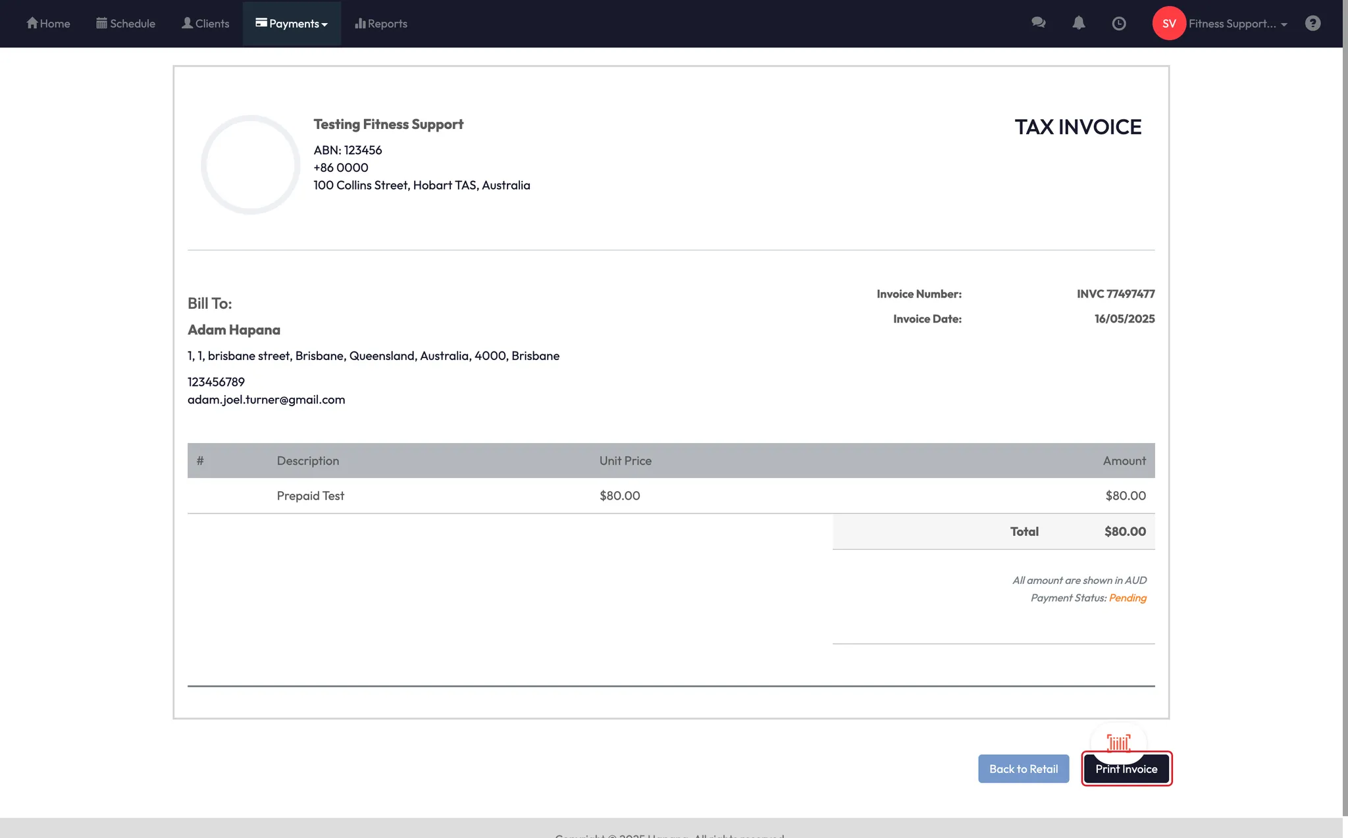
Task: Open the notifications bell
Action: tap(1079, 23)
